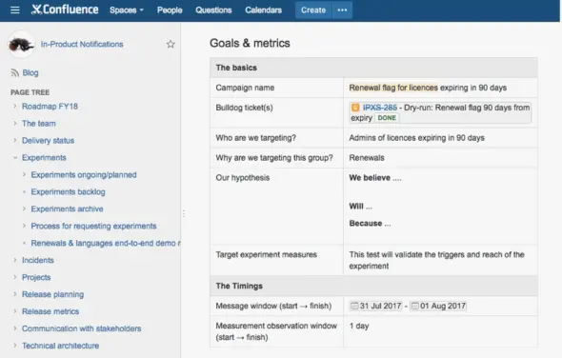Screen dimensions: 562x358
Task: Open Experiments archive page
Action: (67, 209)
